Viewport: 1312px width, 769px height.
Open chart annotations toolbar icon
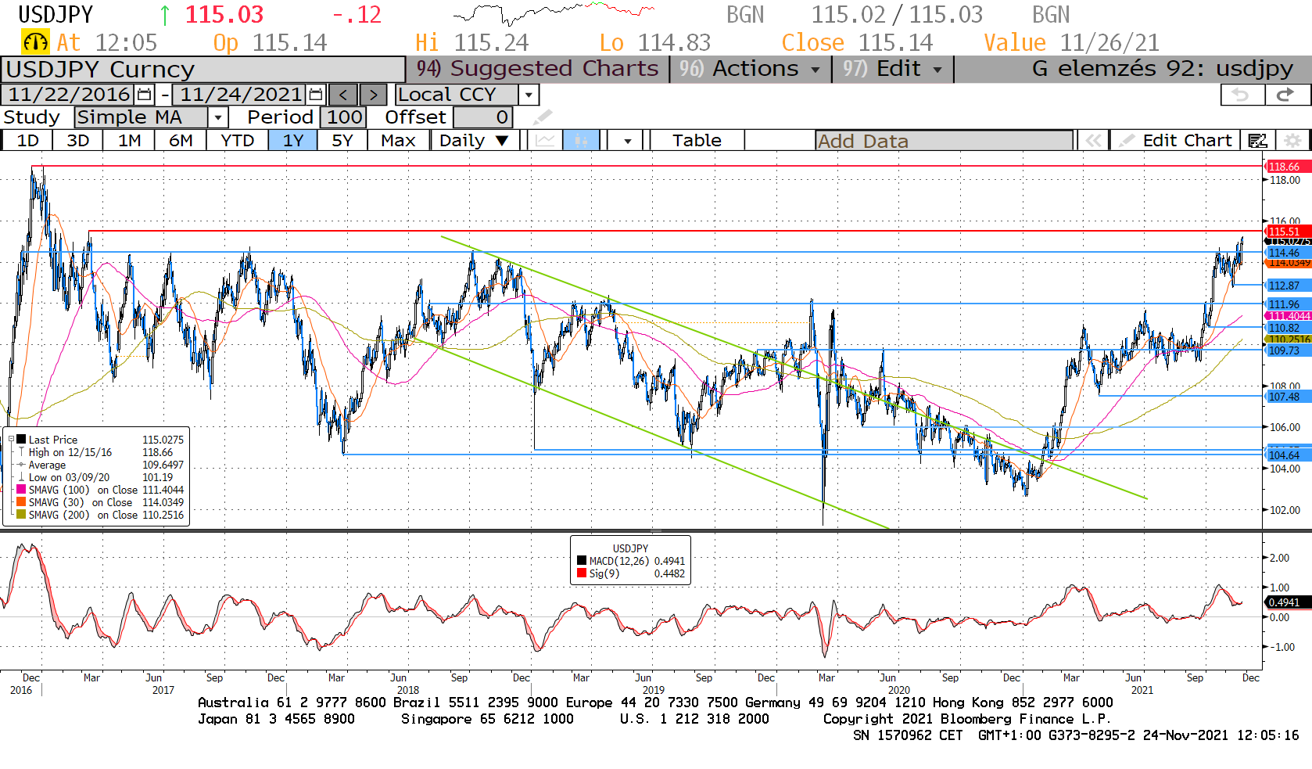click(1257, 141)
